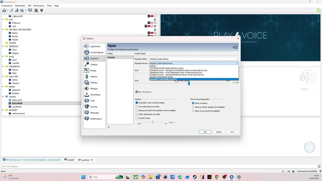
Task: Select user KALDIRAN in channel tree
Action: [x=17, y=103]
